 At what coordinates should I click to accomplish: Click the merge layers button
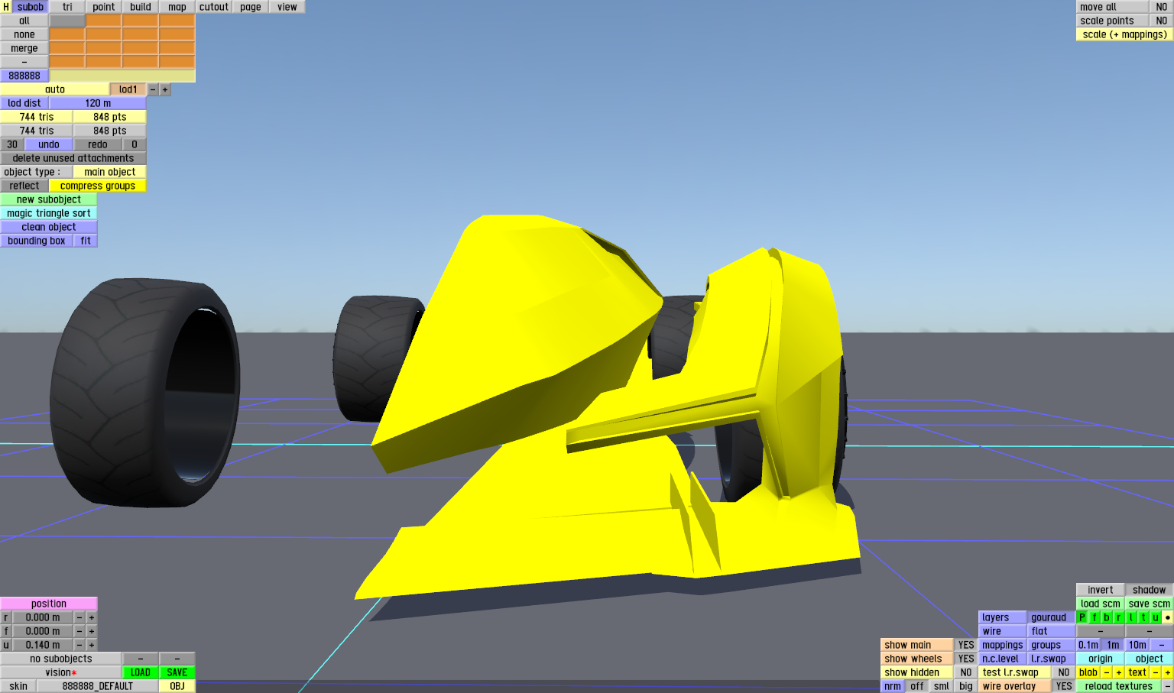pyautogui.click(x=24, y=48)
